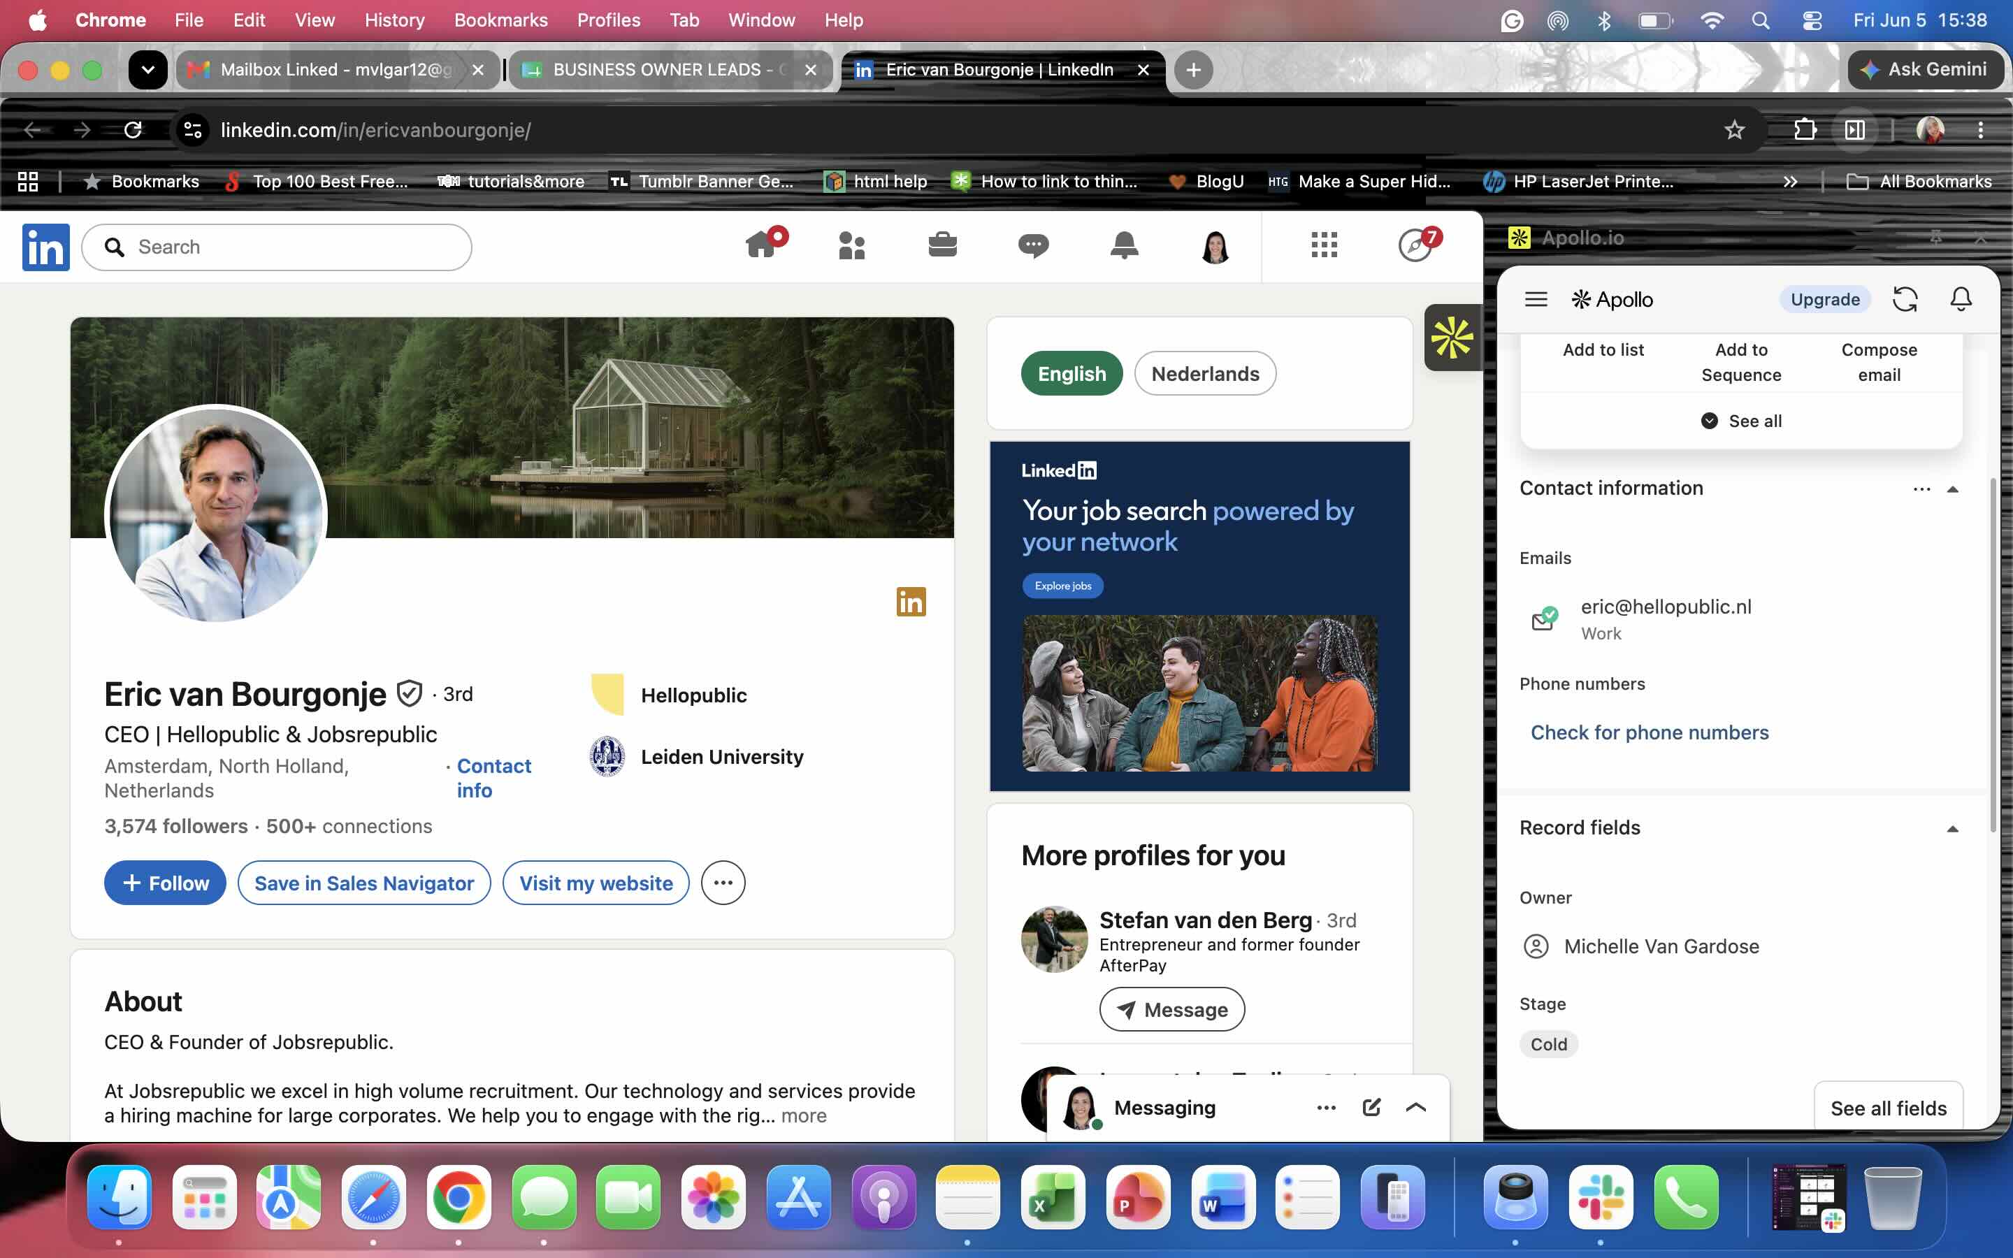Open Contact information more options
The width and height of the screenshot is (2013, 1258).
(1921, 489)
